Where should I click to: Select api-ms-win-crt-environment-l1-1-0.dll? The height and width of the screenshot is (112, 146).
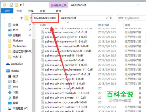coord(69,70)
